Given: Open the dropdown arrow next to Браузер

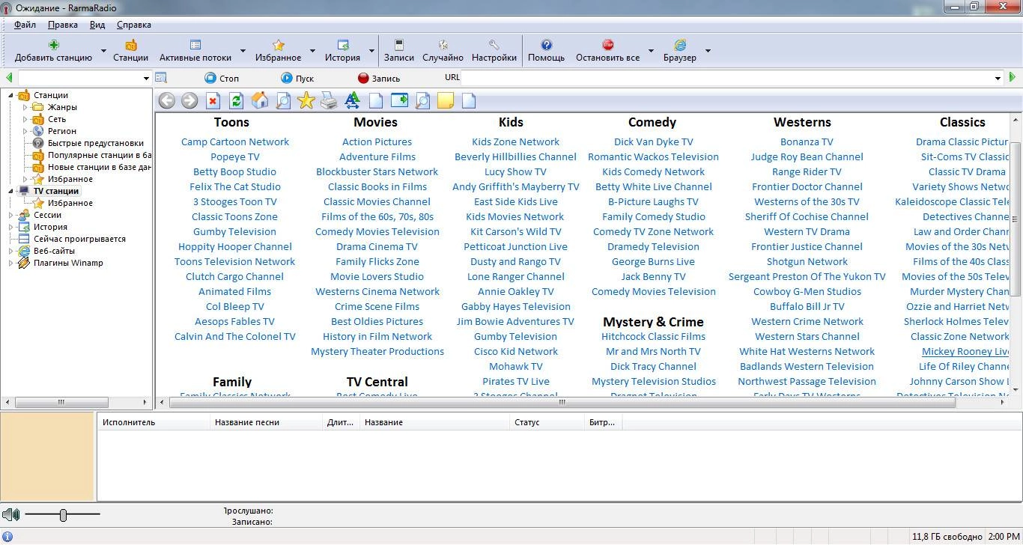Looking at the screenshot, I should (707, 51).
